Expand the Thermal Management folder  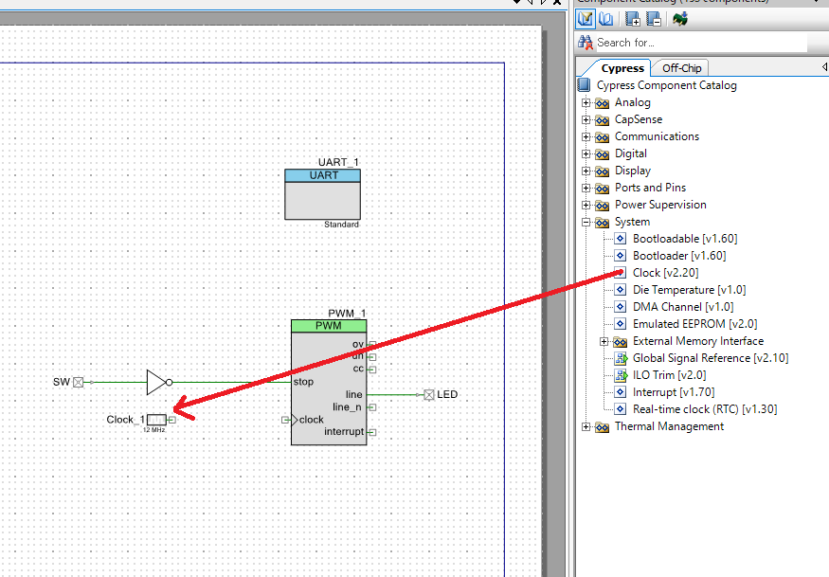click(x=586, y=426)
